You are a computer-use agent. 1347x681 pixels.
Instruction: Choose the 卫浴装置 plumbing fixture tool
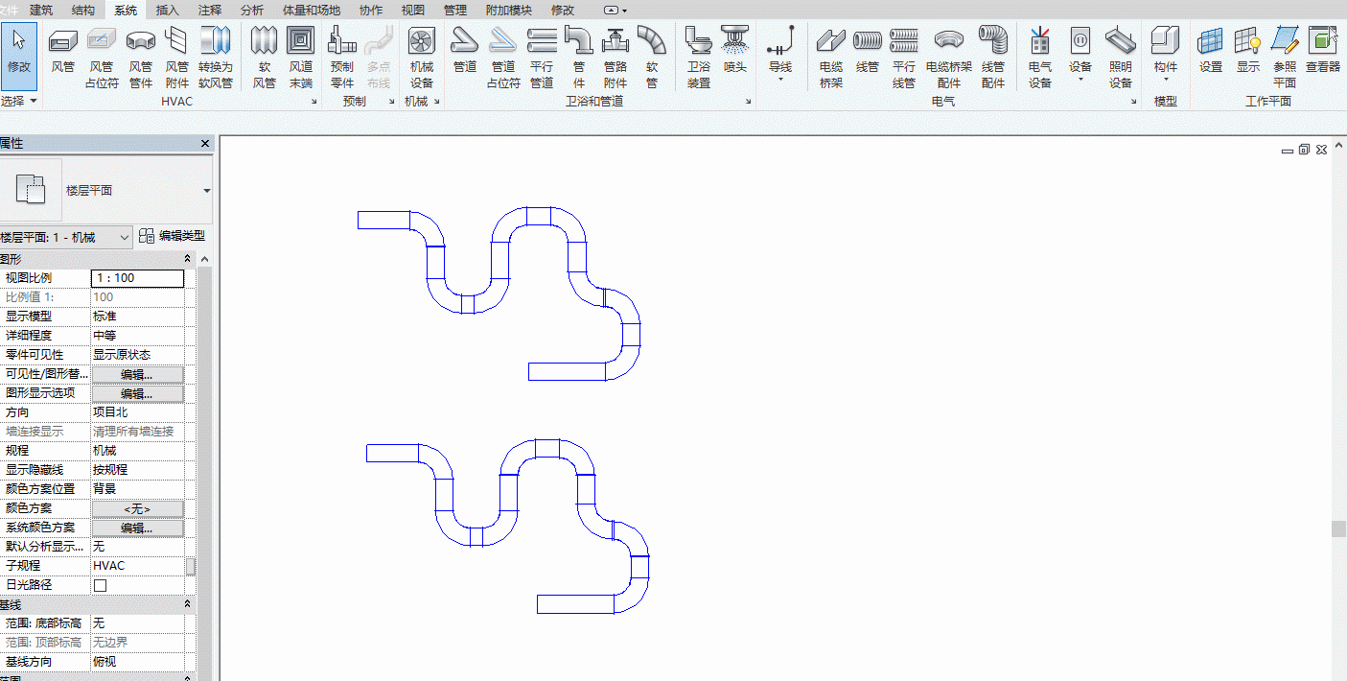click(x=699, y=56)
